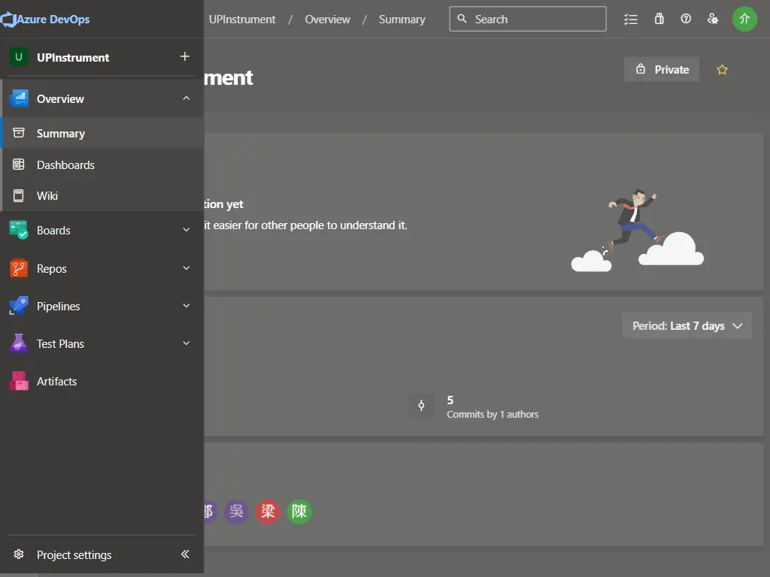Click the Artifacts package icon

(x=19, y=381)
